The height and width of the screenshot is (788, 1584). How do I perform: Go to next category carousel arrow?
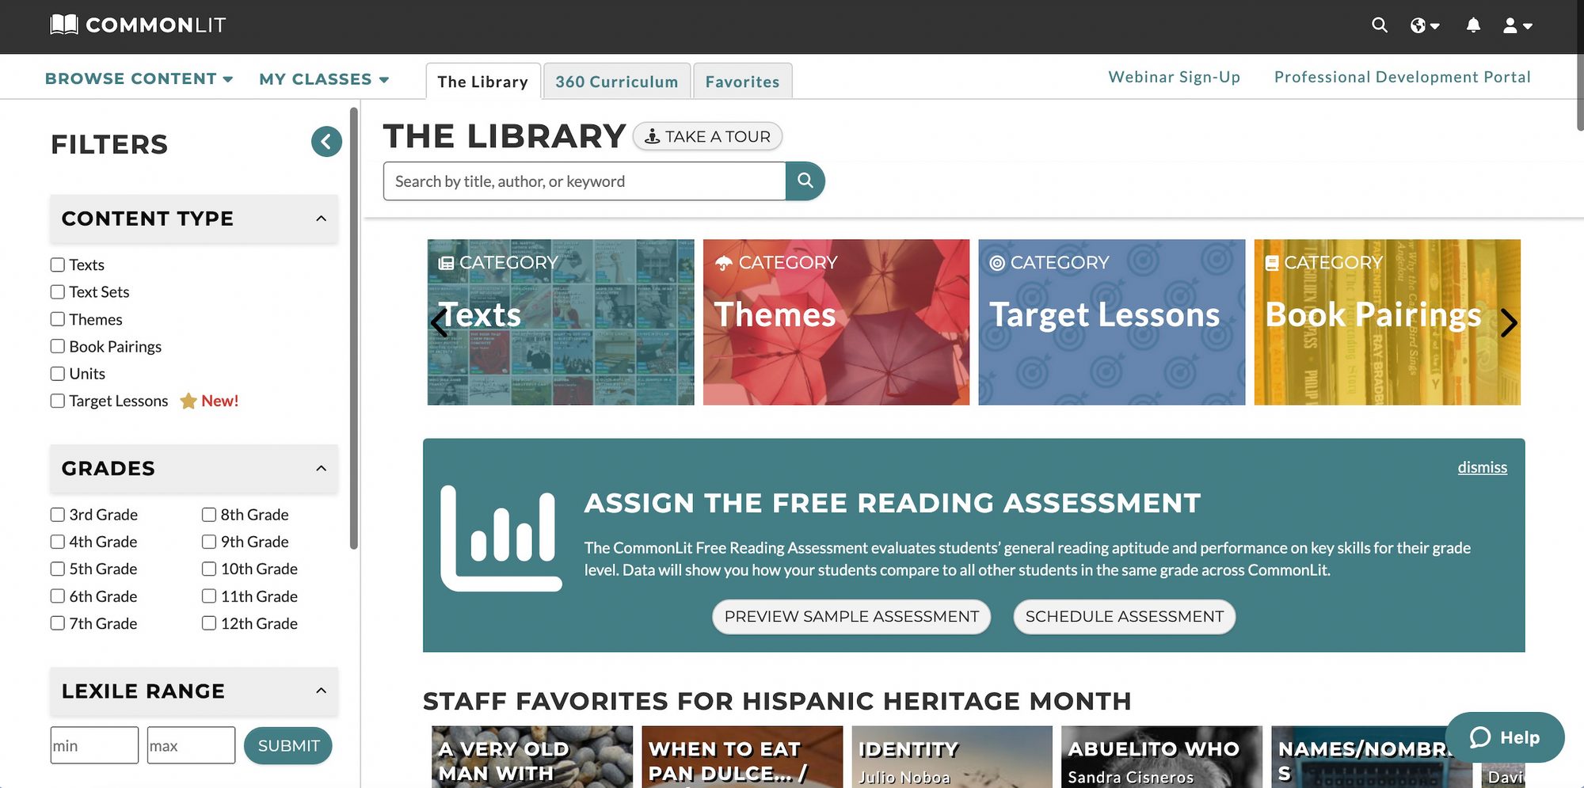pyautogui.click(x=1509, y=322)
